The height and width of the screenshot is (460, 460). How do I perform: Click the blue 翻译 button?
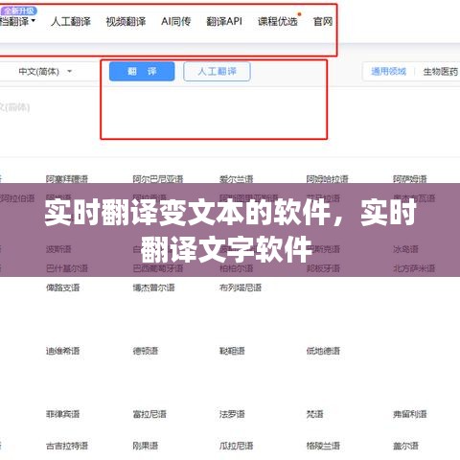(142, 71)
